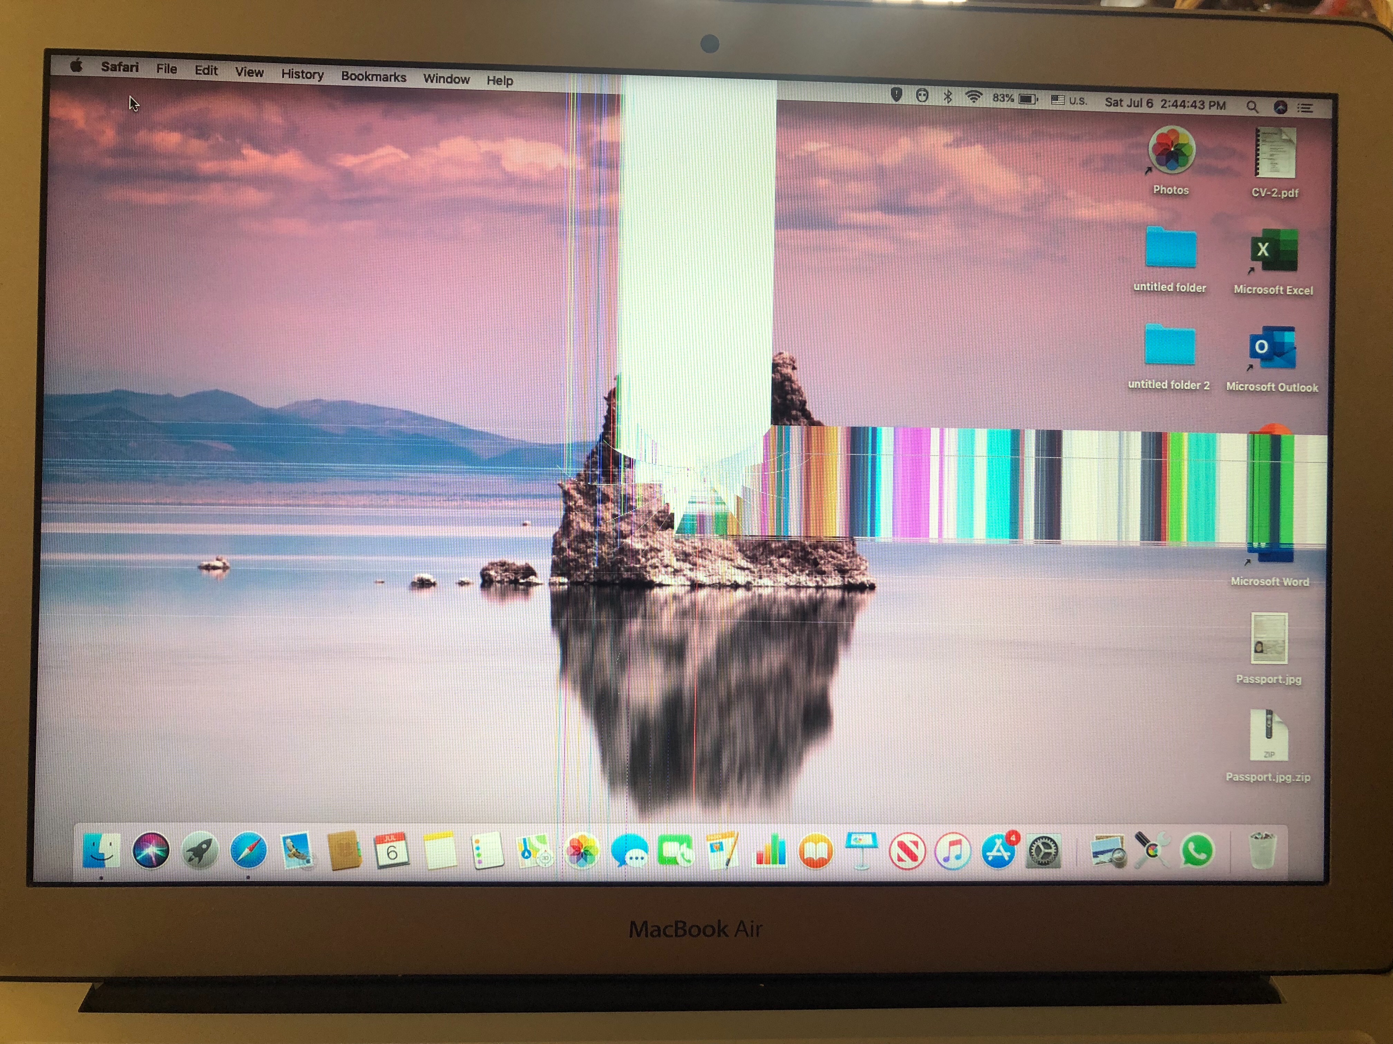Open the Apple menu

77,66
